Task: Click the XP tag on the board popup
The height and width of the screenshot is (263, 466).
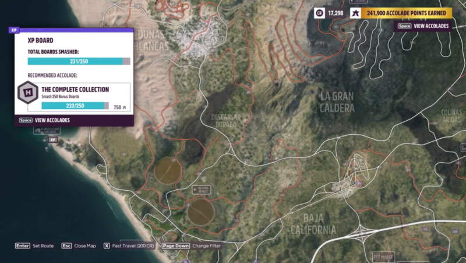Action: (13, 30)
